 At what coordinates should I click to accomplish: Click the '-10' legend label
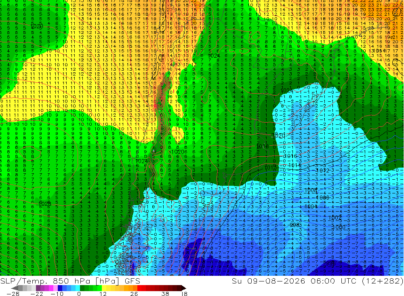tap(57, 294)
